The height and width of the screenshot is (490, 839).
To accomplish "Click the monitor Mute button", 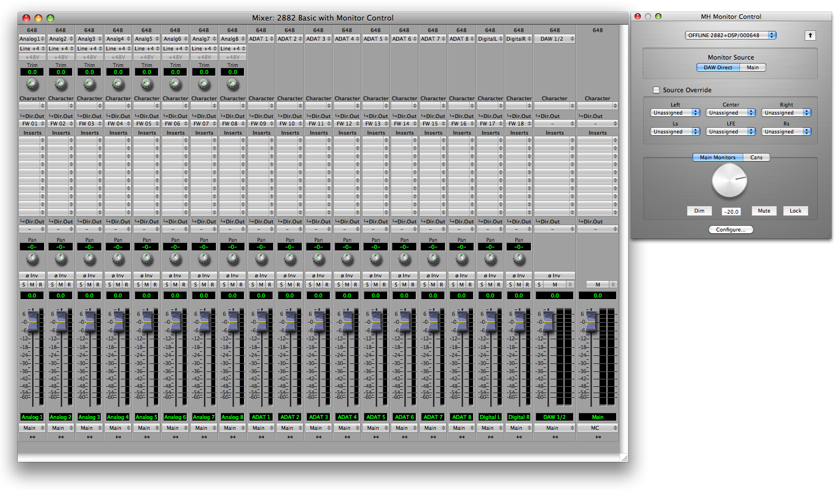I will pyautogui.click(x=764, y=211).
